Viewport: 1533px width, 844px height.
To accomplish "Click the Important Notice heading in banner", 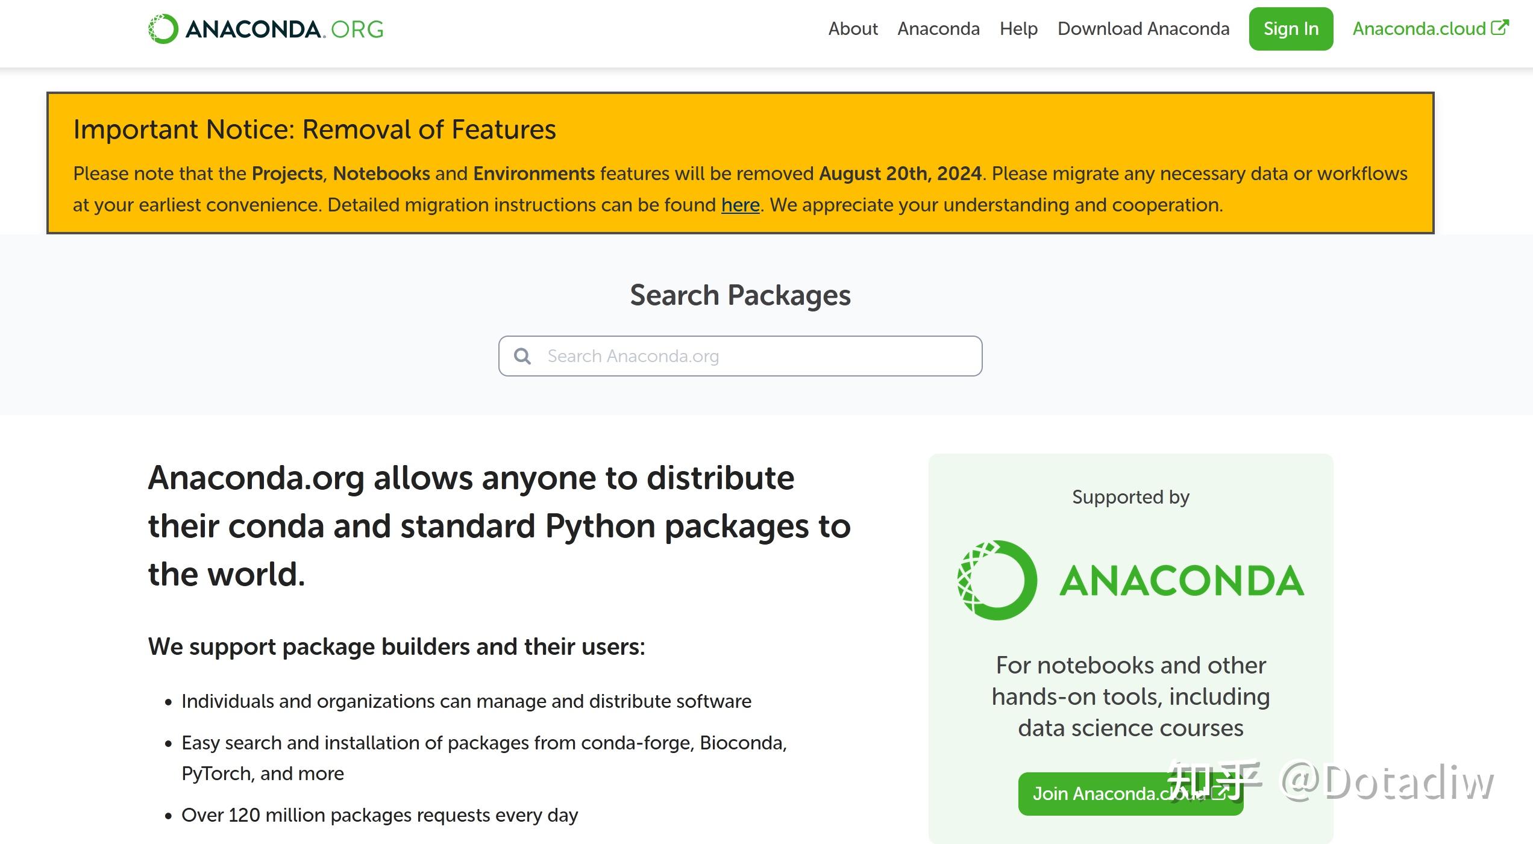I will coord(315,130).
